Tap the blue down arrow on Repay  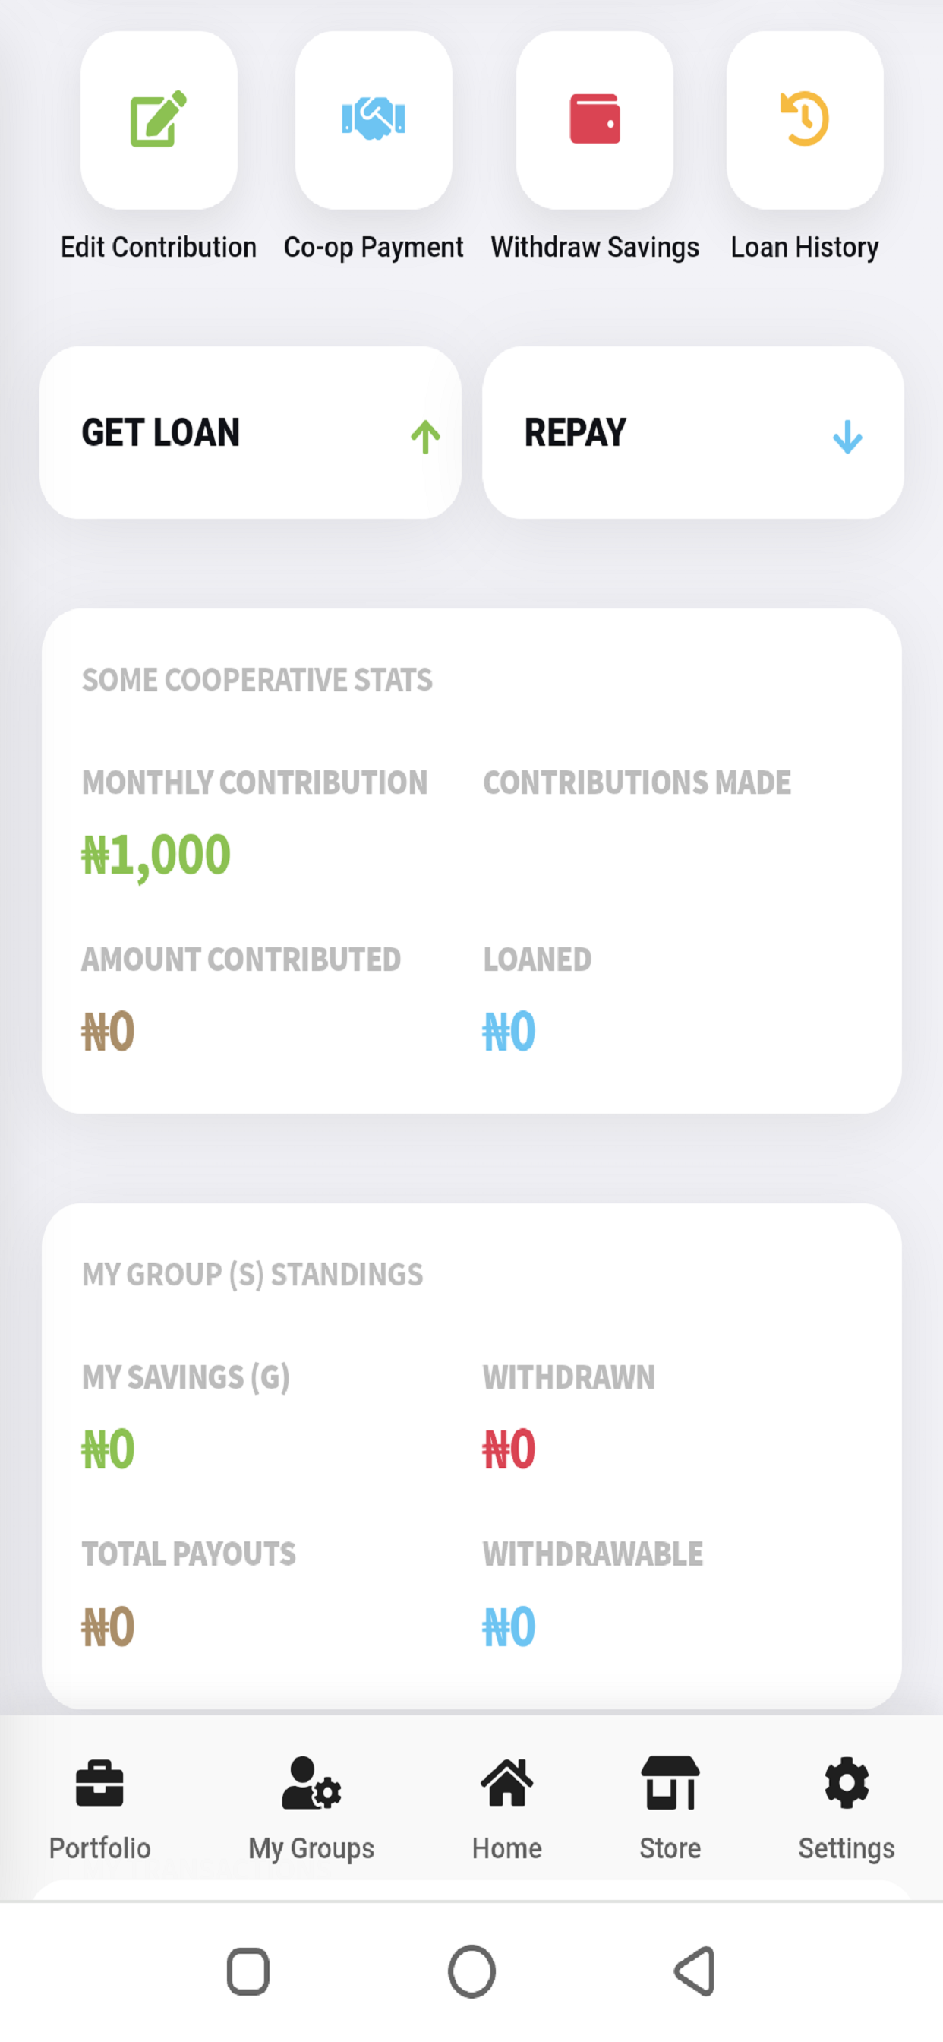pos(847,437)
